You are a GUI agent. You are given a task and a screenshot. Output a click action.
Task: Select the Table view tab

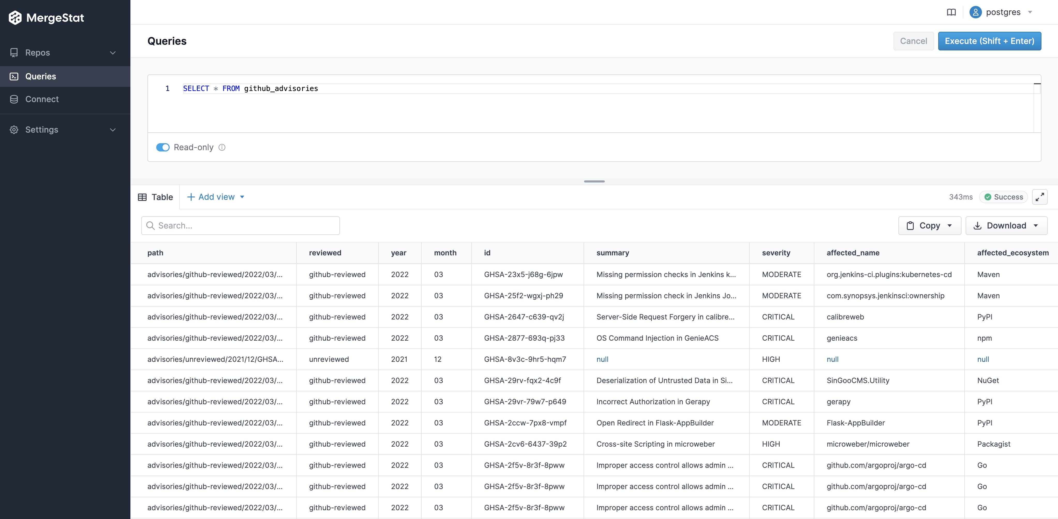coord(155,197)
